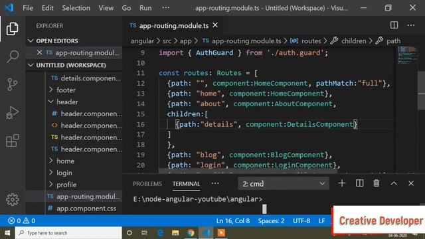Open the Manage settings gear
425x239 pixels.
[13, 200]
